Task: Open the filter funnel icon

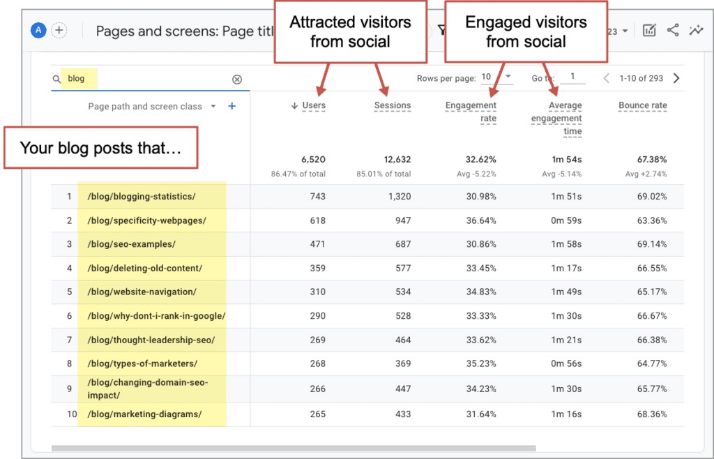Action: pos(443,30)
